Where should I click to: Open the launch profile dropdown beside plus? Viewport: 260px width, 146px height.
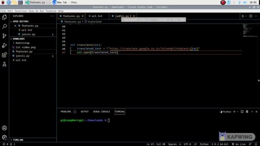[x=237, y=112]
